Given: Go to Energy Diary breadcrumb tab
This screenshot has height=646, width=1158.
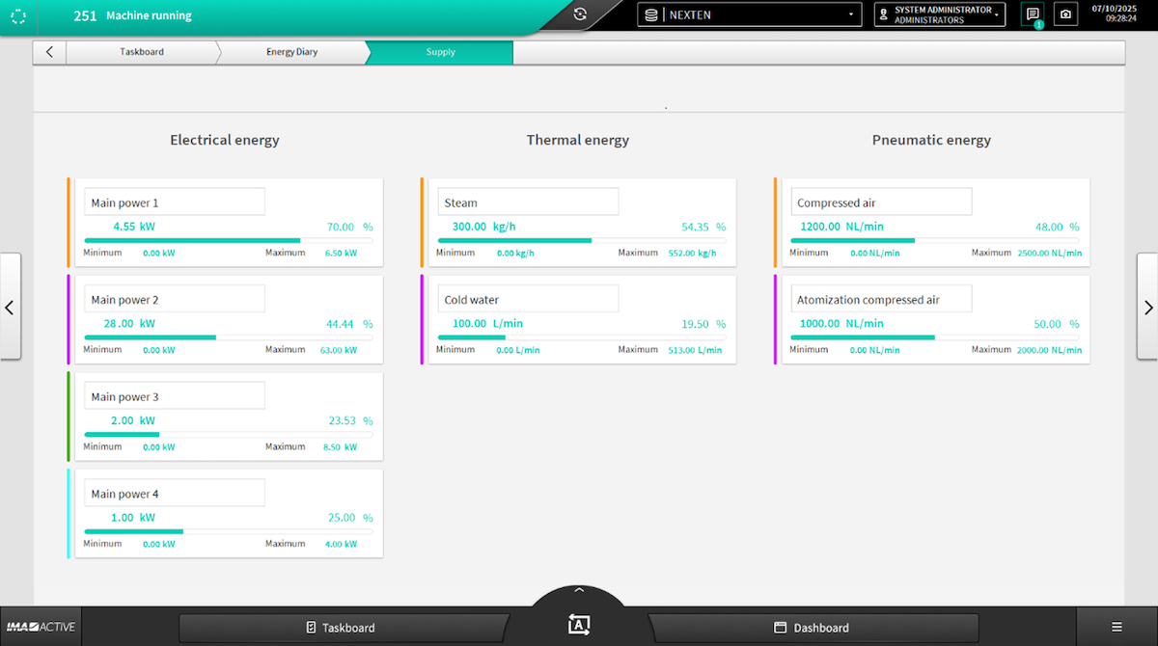Looking at the screenshot, I should pyautogui.click(x=292, y=52).
